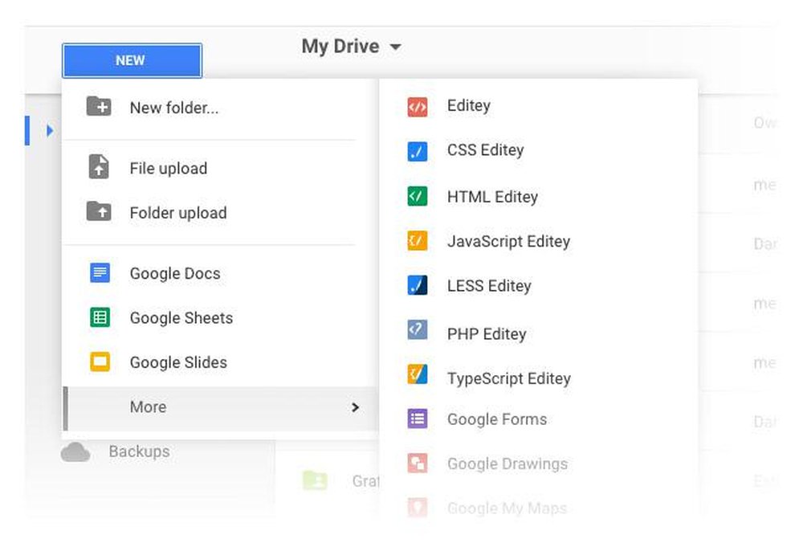The height and width of the screenshot is (543, 803).
Task: Select PHP Editey label
Action: (487, 334)
